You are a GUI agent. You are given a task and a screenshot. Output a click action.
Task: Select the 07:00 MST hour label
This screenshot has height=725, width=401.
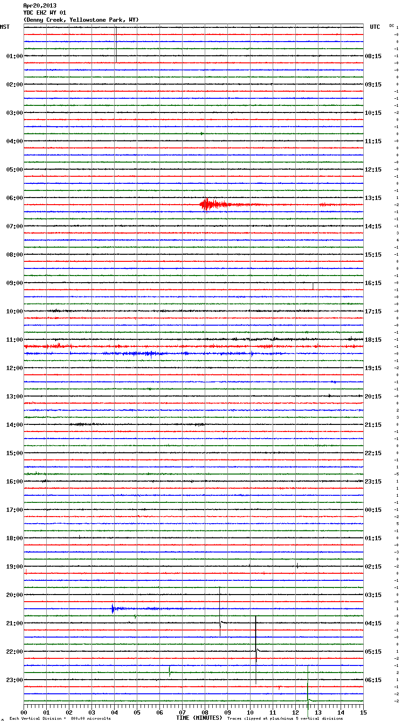(15, 226)
